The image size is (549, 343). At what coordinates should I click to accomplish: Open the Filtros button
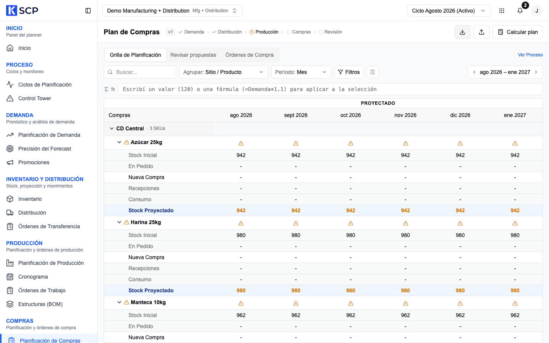click(x=349, y=72)
